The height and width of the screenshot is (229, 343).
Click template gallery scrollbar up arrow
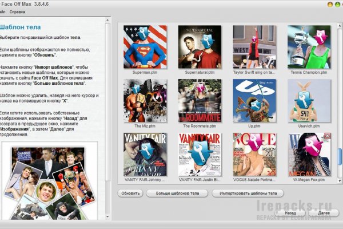[x=340, y=25]
